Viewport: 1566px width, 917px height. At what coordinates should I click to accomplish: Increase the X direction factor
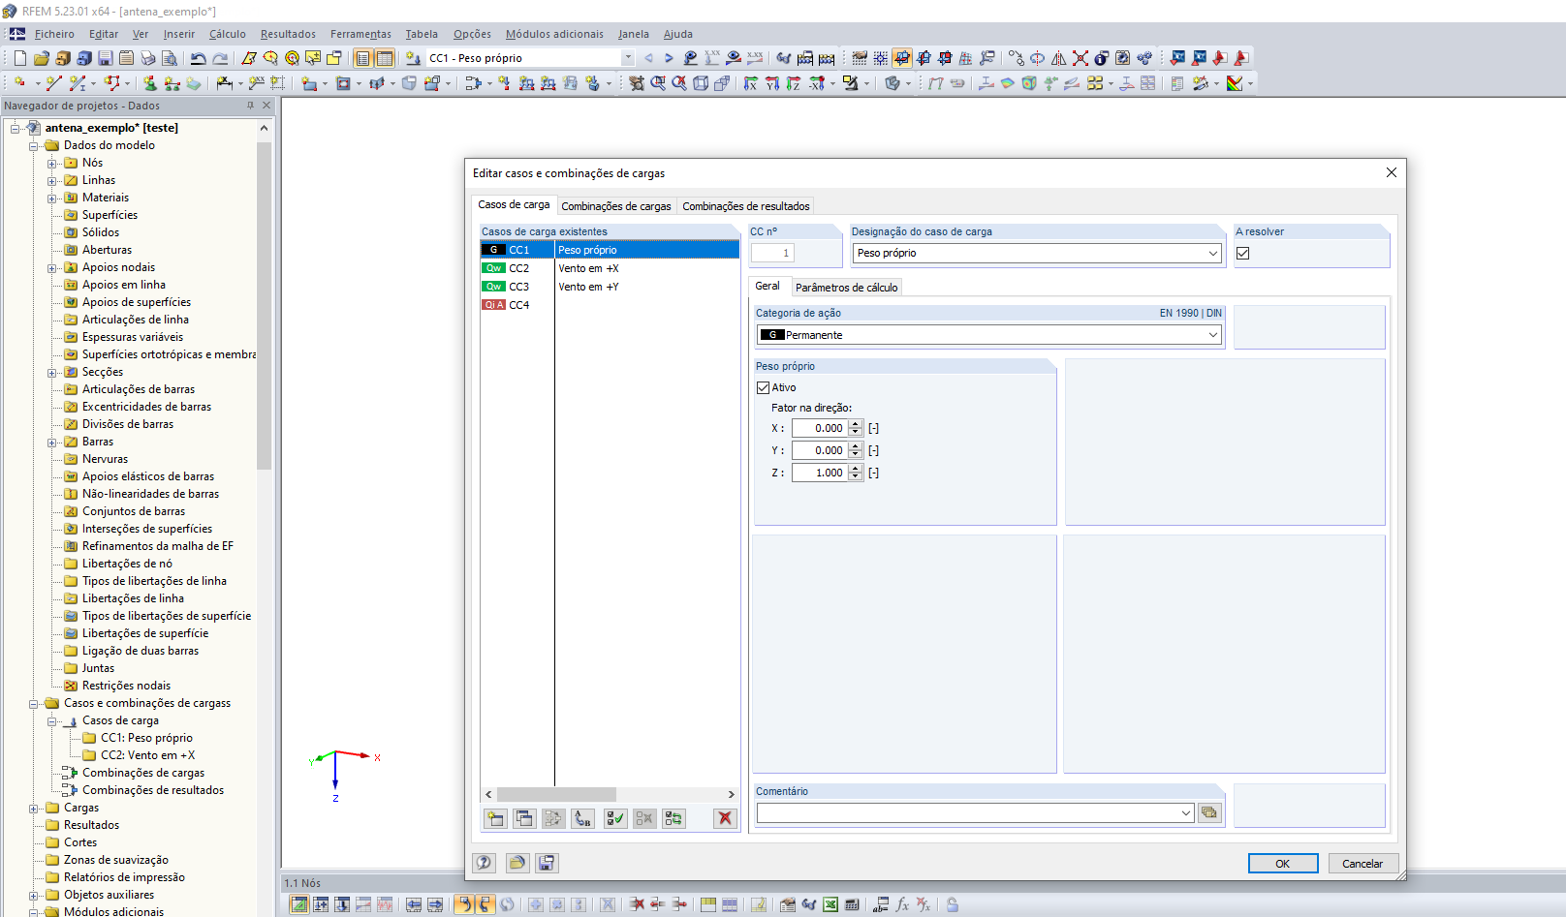coord(856,424)
